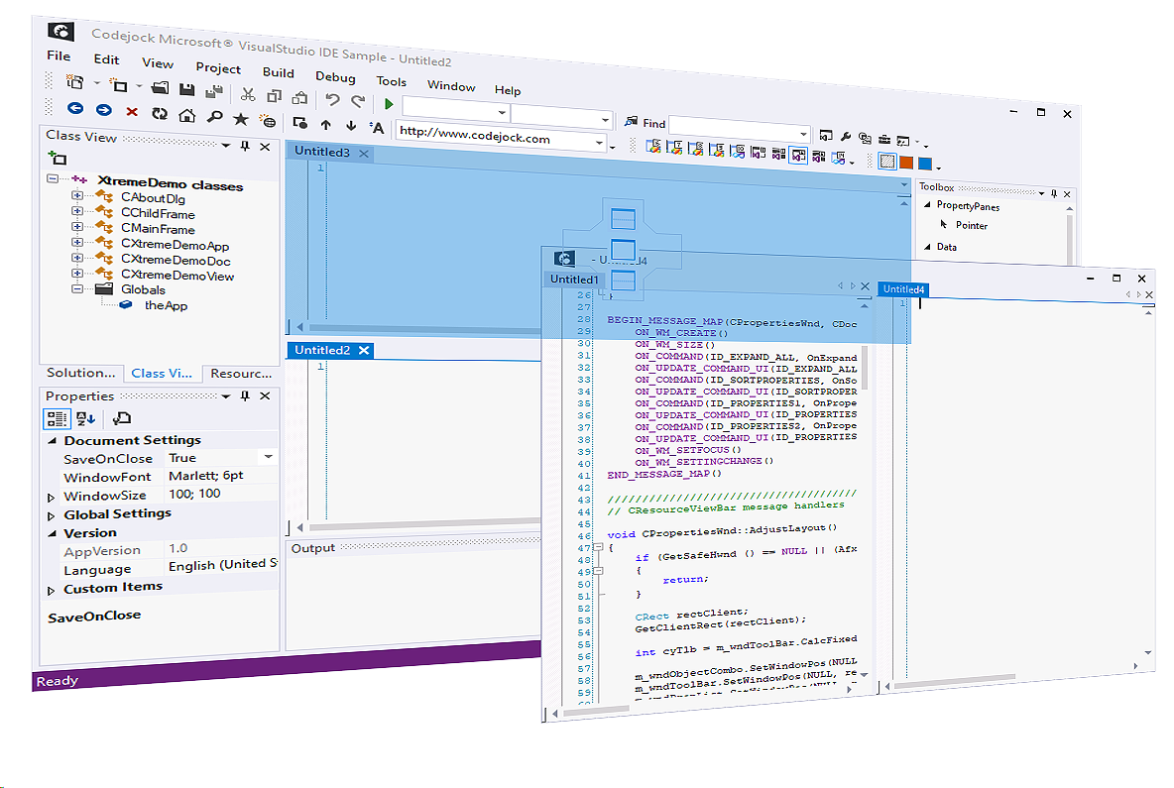1174x788 pixels.
Task: Click the Favorites star icon
Action: tap(240, 118)
